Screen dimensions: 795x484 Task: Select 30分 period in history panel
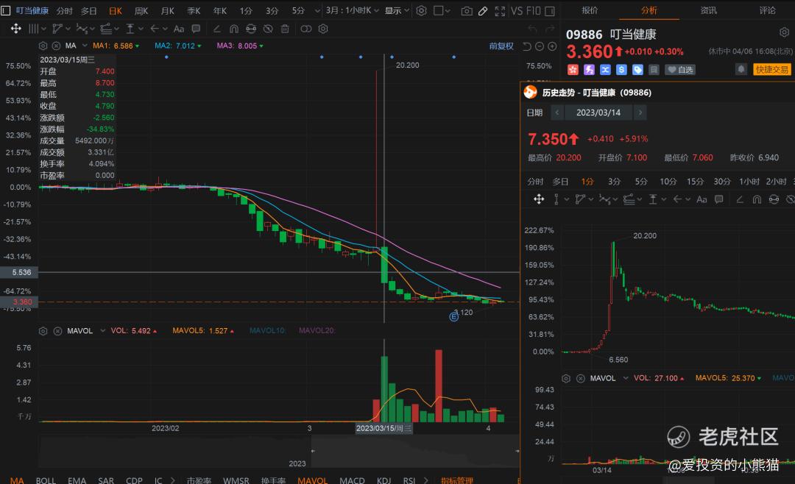click(x=722, y=182)
